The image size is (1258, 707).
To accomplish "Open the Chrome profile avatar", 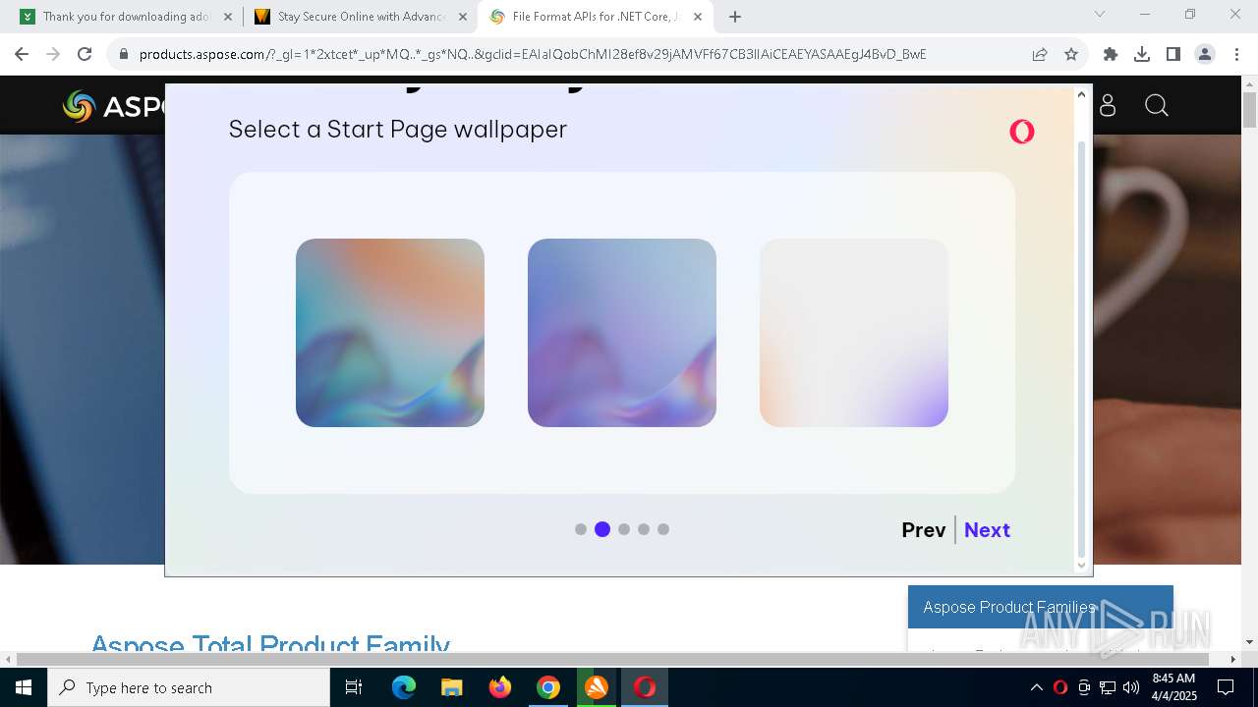I will point(1205,54).
